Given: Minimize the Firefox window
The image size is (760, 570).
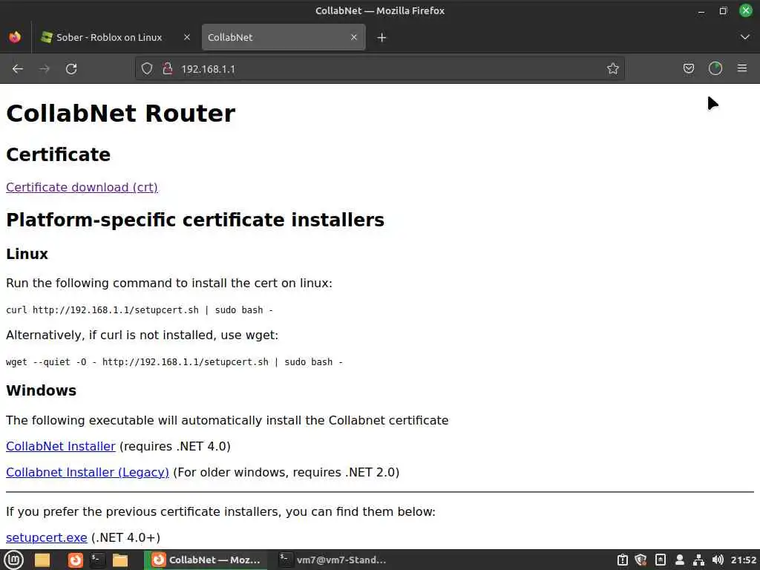Looking at the screenshot, I should point(701,10).
